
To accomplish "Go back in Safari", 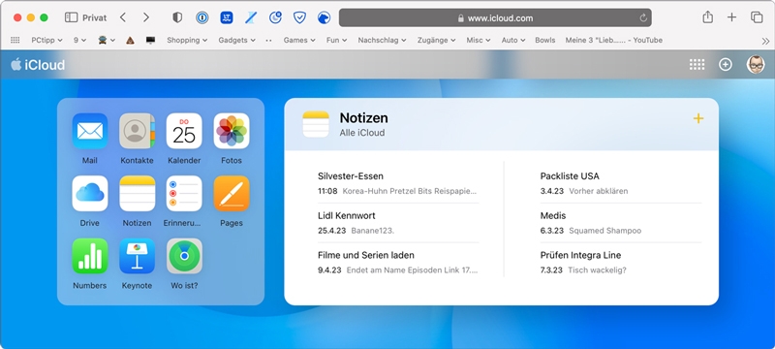I will point(123,17).
